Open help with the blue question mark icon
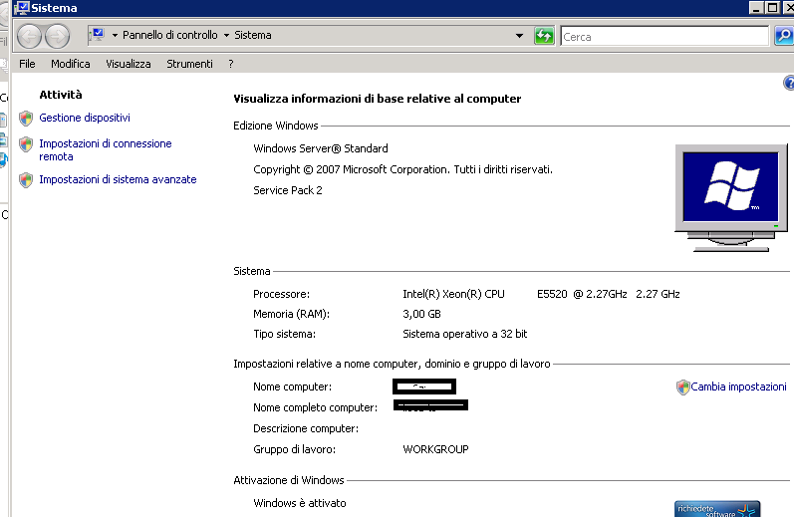The image size is (794, 517). tap(789, 83)
